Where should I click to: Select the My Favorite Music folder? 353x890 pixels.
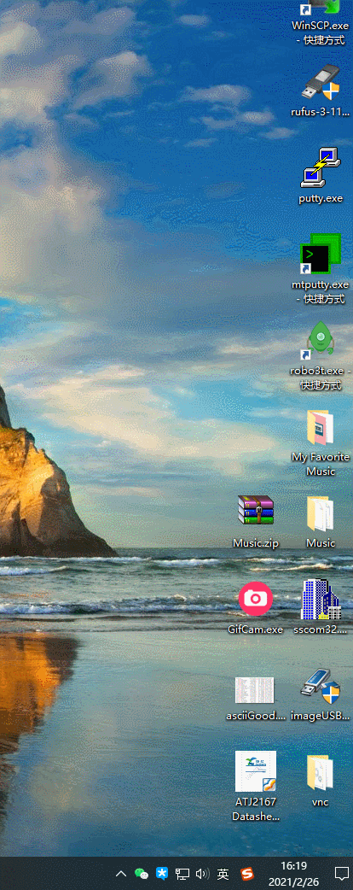click(321, 428)
